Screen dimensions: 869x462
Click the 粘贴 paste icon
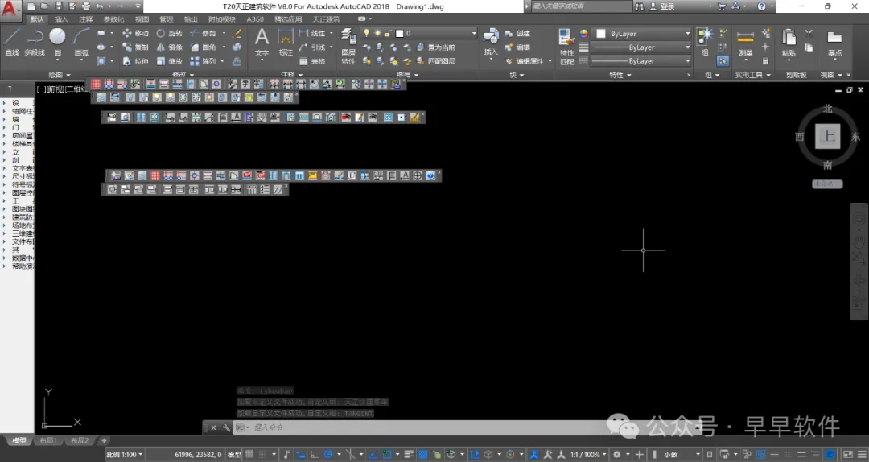coord(789,43)
